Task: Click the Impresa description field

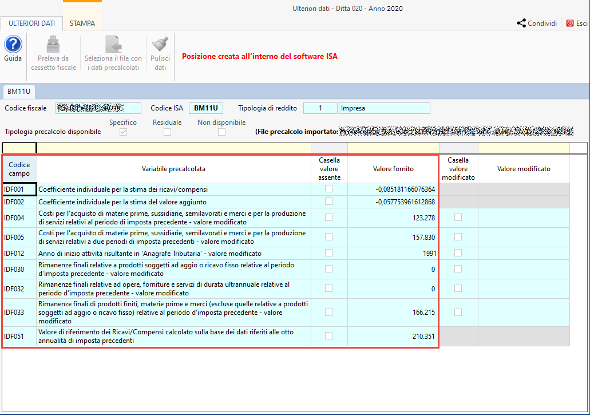Action: pos(384,108)
